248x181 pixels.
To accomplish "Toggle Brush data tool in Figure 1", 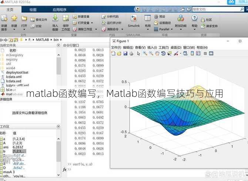I will click(176, 54).
